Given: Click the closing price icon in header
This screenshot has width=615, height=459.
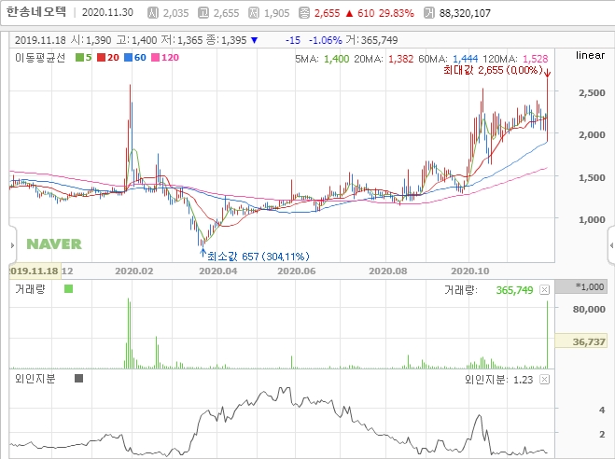Looking at the screenshot, I should tap(304, 13).
